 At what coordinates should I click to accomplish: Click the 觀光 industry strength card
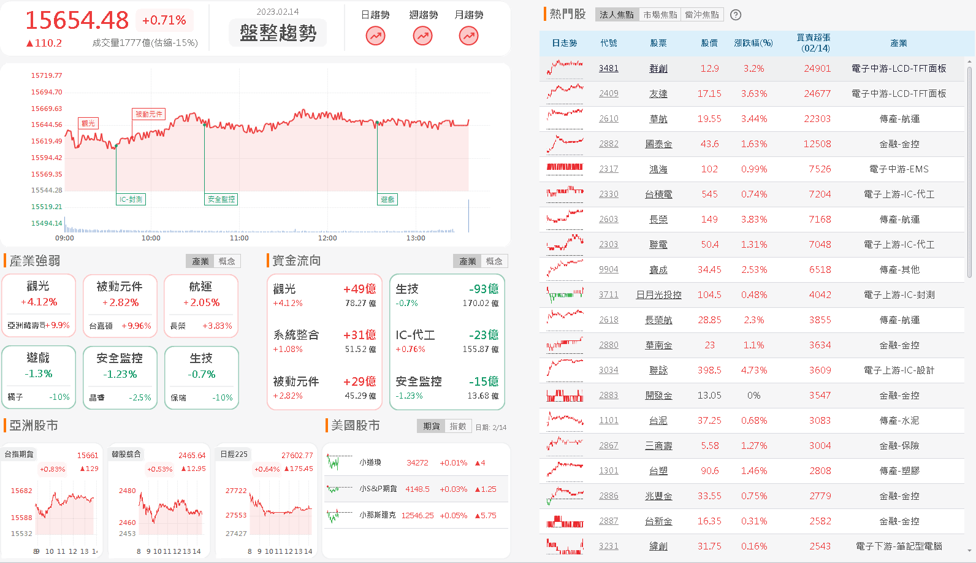[x=39, y=305]
